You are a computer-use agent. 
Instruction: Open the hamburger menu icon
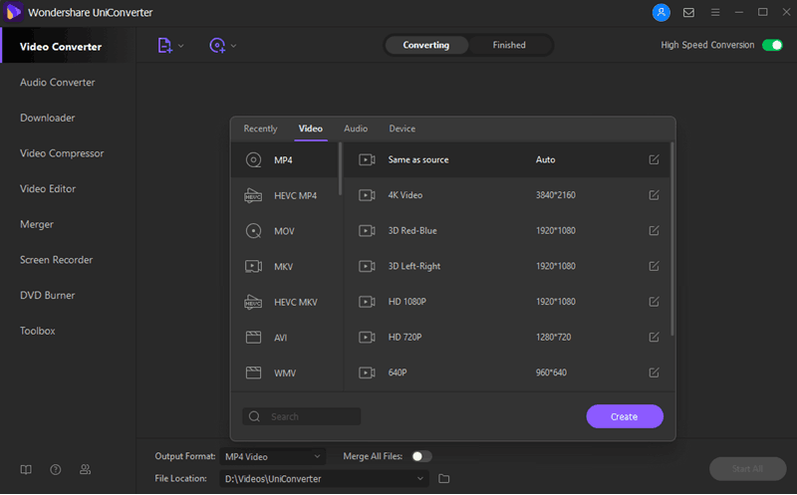click(x=715, y=12)
